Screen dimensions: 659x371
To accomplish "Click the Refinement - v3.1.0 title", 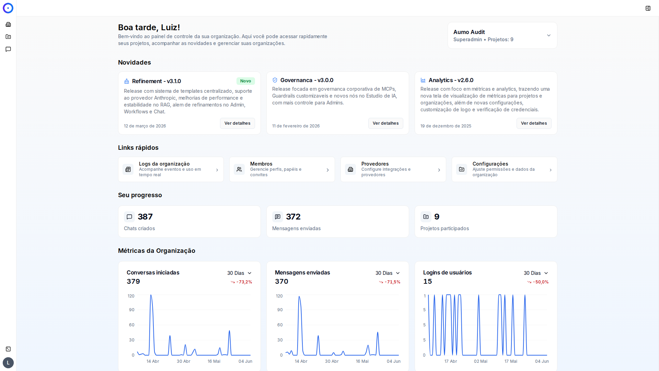I will (157, 81).
